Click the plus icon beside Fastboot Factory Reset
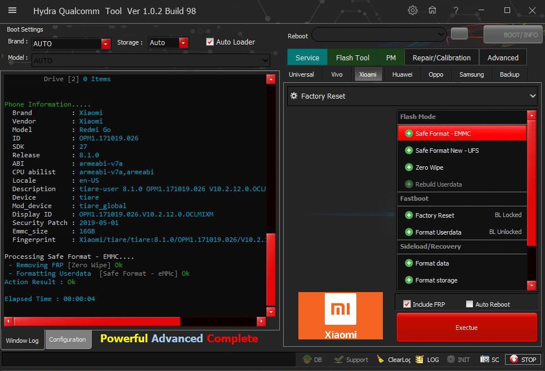The image size is (545, 371). tap(409, 215)
